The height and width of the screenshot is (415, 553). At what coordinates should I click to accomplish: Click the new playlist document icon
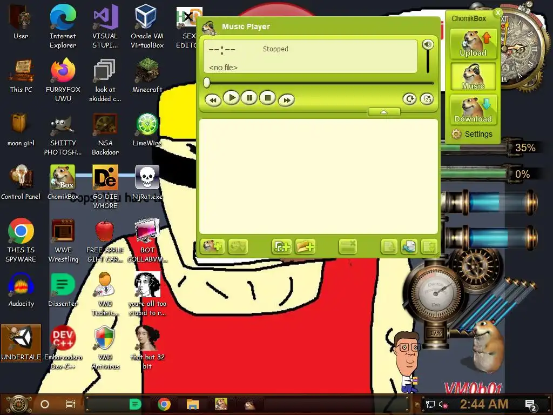pyautogui.click(x=389, y=246)
